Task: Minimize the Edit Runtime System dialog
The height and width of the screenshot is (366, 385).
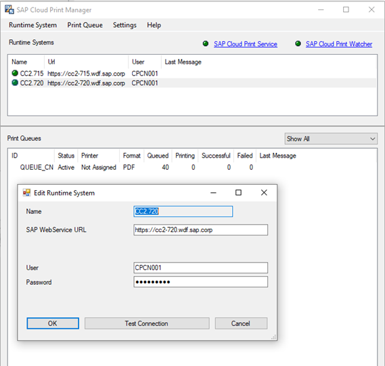Action: coord(213,192)
